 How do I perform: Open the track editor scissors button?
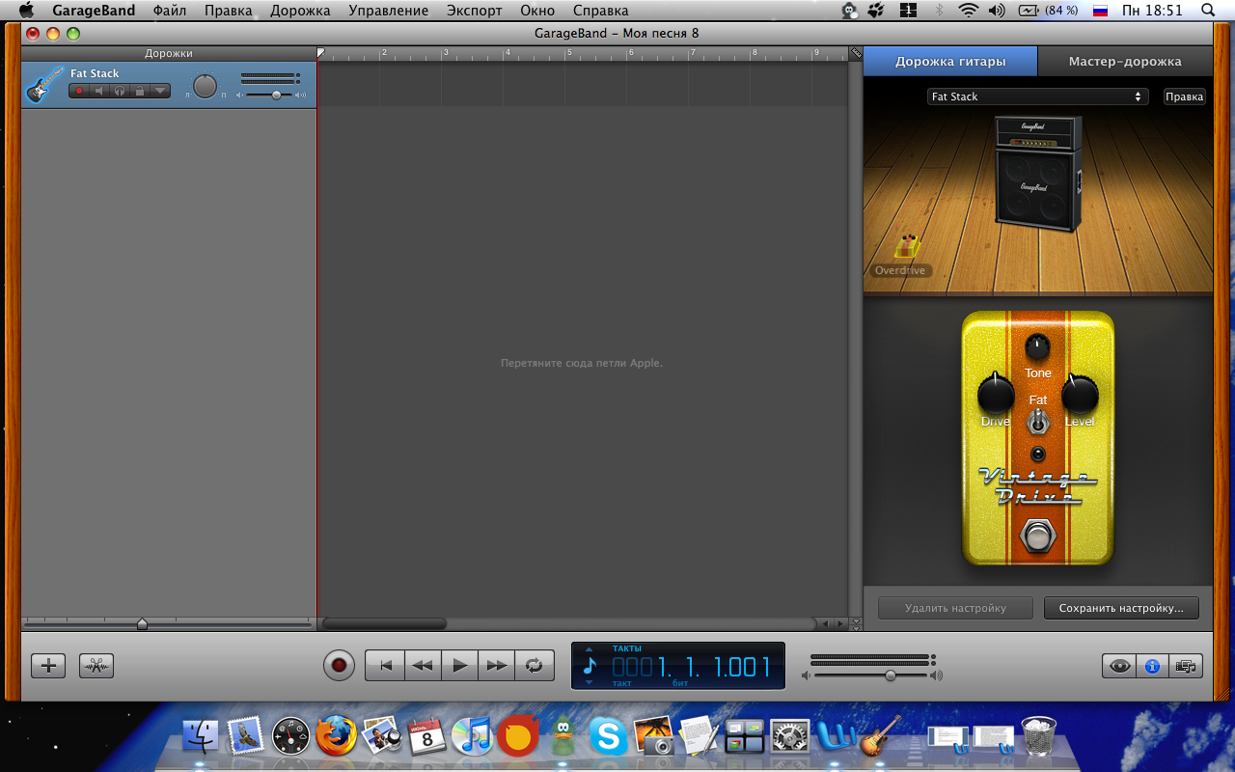96,665
